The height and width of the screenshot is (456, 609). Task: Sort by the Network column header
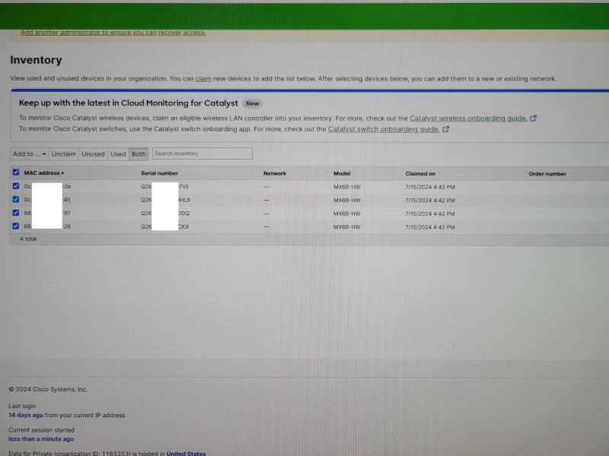(275, 173)
